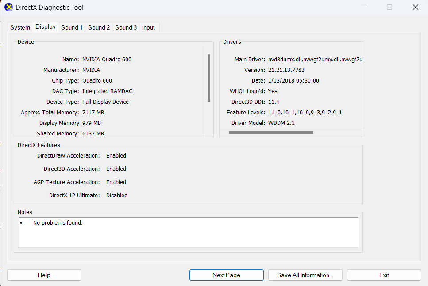
Task: Click the Feature Levels value 11_0,10_1
Action: point(305,113)
